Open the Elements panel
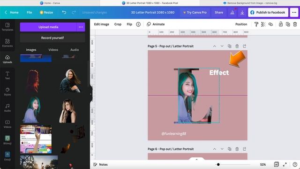 pyautogui.click(x=7, y=43)
